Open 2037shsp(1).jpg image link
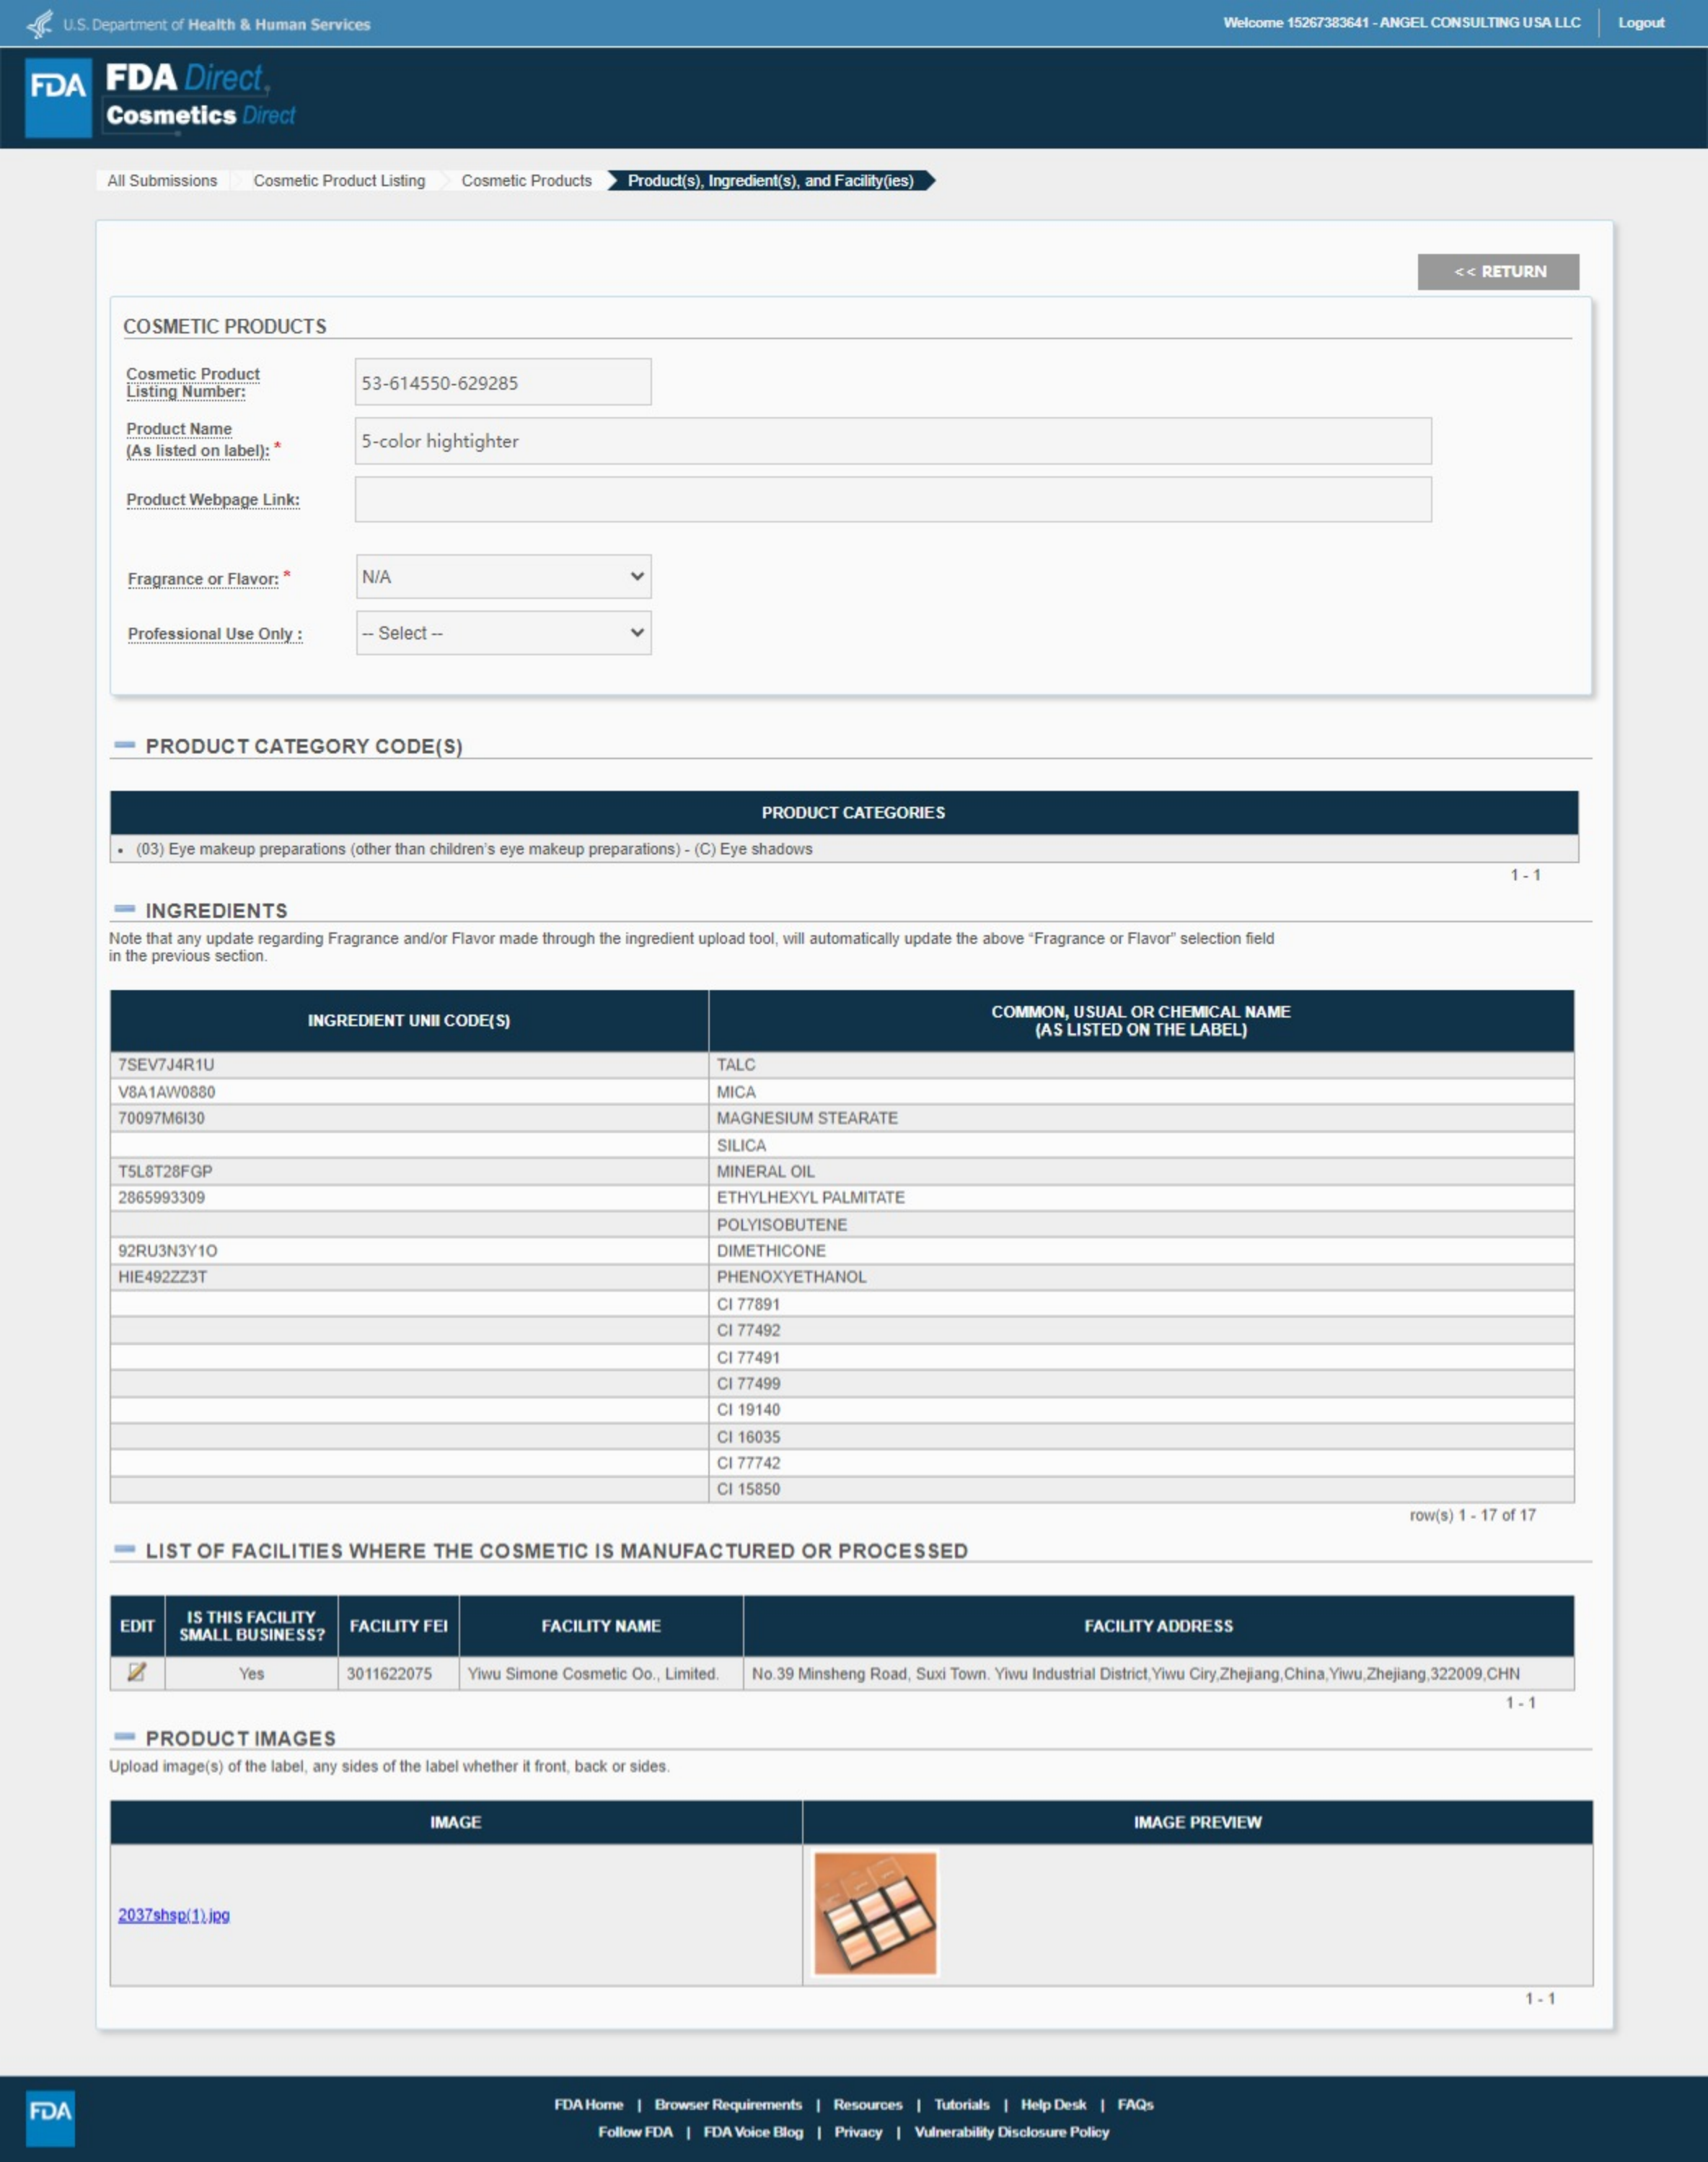Screen dimensions: 1708x2162 pos(174,1915)
